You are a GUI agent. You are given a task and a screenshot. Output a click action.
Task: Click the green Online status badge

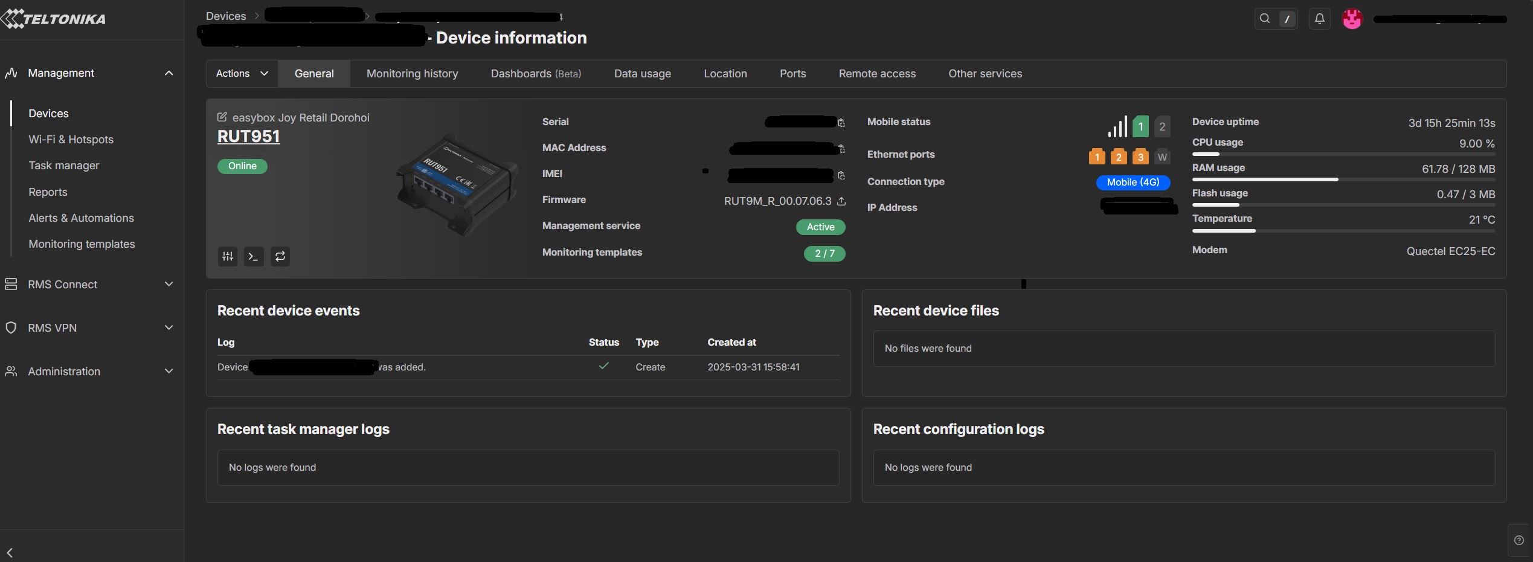242,166
